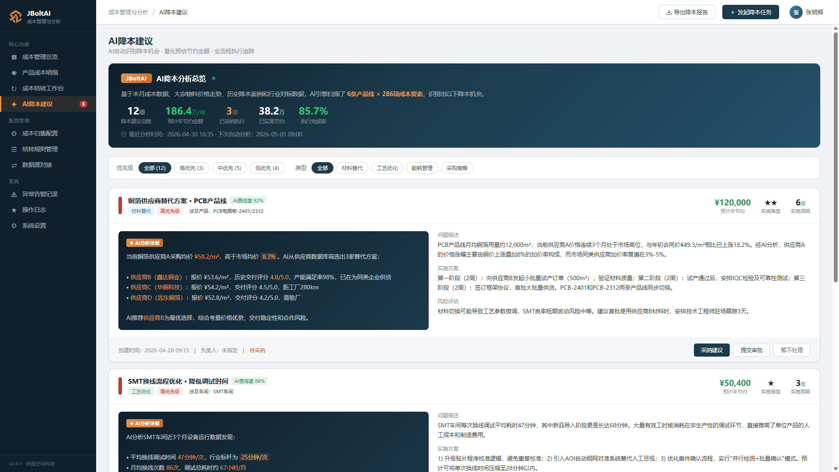This screenshot has width=839, height=472.
Task: Open 异常告警记录 warning icon
Action: [x=14, y=194]
